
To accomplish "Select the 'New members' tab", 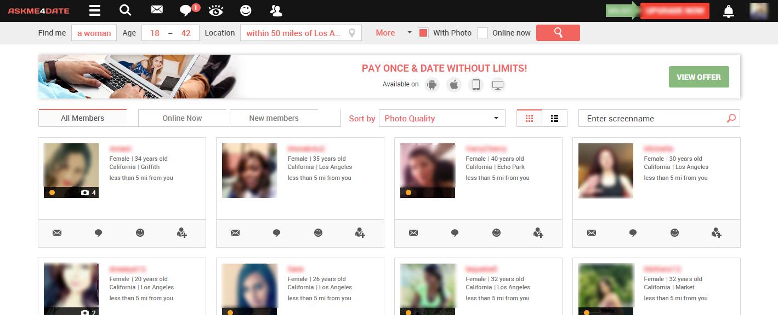I will pos(273,118).
